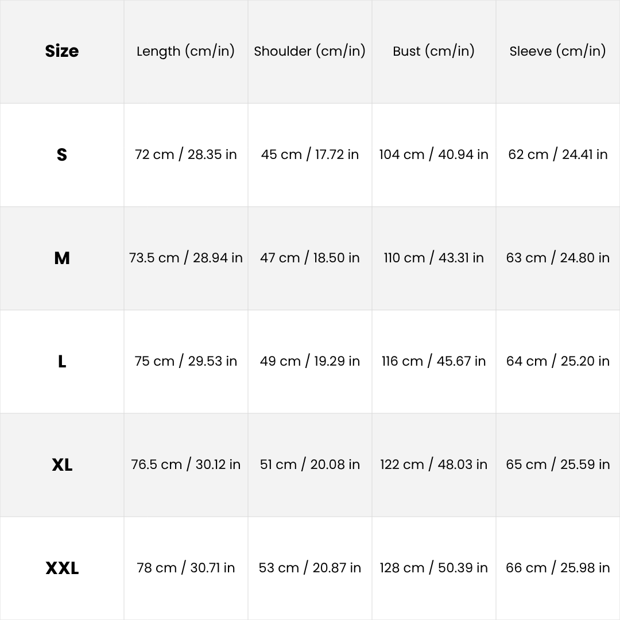Select the 128 cm / 50.39 in cell

click(433, 568)
